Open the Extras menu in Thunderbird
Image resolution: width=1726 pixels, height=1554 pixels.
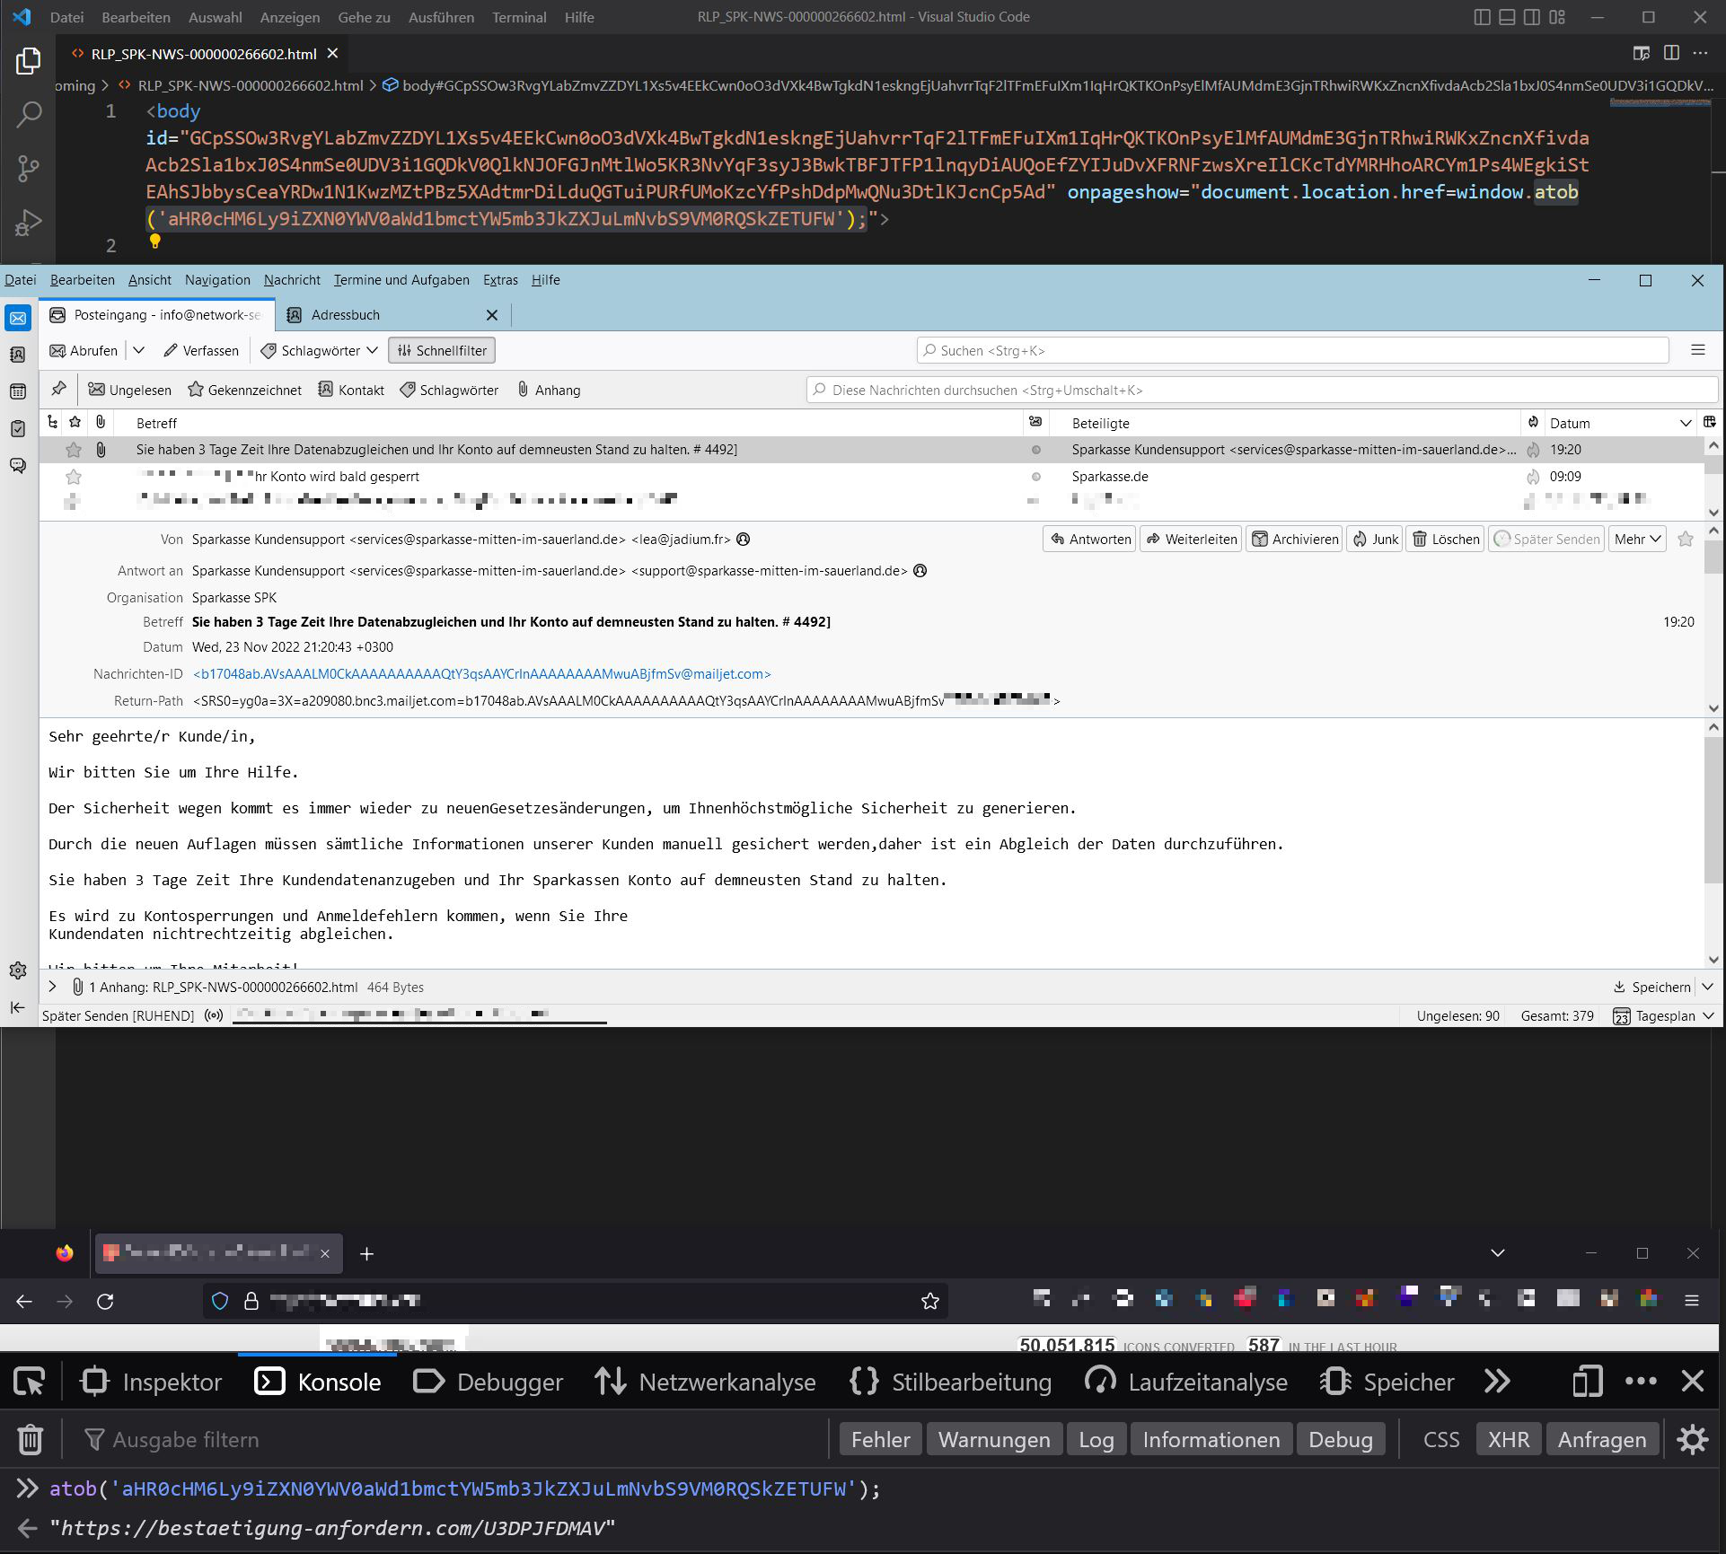point(500,280)
